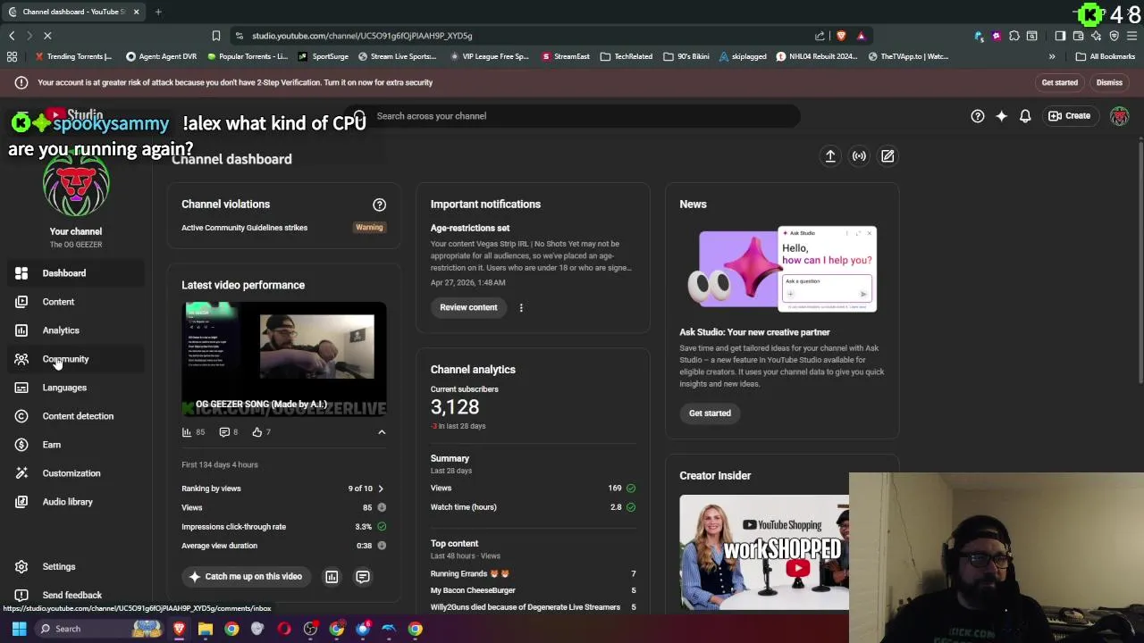
Task: Click the Running Errands top content entry
Action: [x=469, y=574]
